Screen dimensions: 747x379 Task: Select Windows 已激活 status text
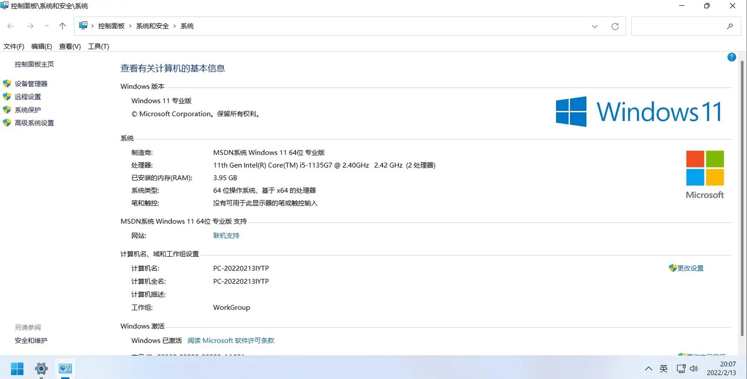tap(156, 341)
